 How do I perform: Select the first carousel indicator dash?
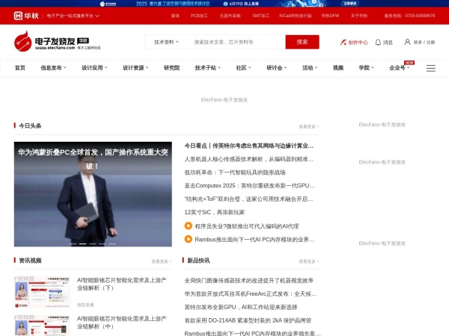[x=73, y=243]
